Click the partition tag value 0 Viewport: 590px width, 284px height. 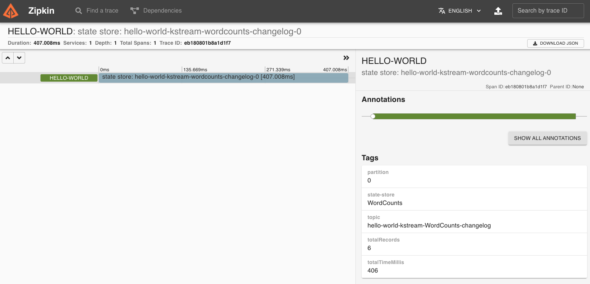pos(369,181)
